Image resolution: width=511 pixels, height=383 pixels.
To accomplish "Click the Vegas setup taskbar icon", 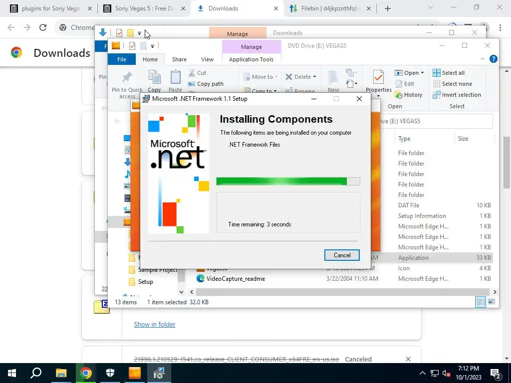I will [x=135, y=373].
